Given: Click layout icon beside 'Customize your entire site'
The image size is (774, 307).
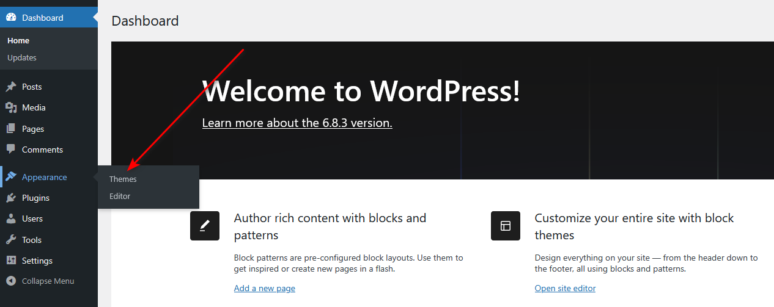Looking at the screenshot, I should pyautogui.click(x=506, y=226).
